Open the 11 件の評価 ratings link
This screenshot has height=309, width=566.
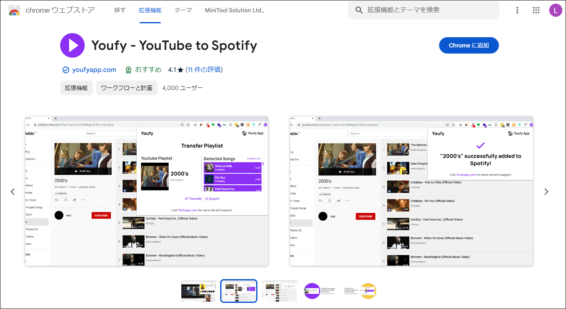click(x=204, y=70)
